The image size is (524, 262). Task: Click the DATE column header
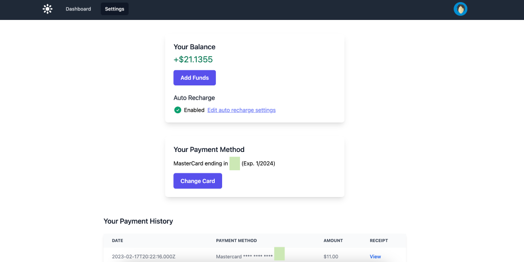[117, 241]
